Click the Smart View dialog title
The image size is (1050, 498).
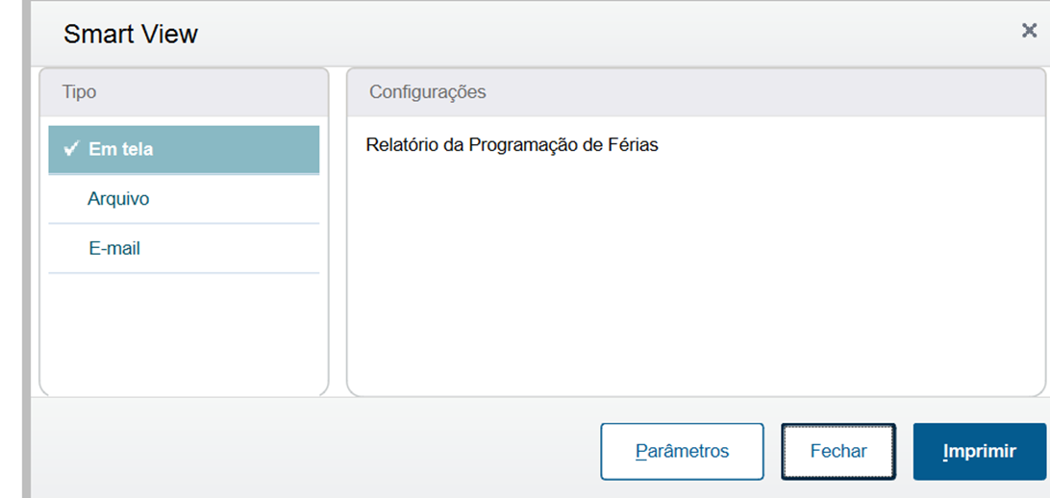pos(131,35)
